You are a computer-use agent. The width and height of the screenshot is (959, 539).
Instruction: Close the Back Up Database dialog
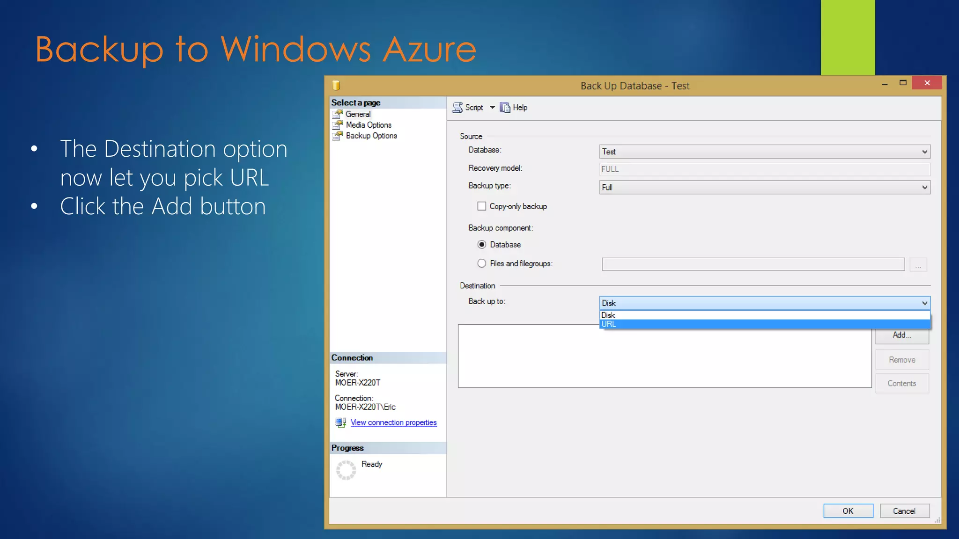pyautogui.click(x=927, y=83)
